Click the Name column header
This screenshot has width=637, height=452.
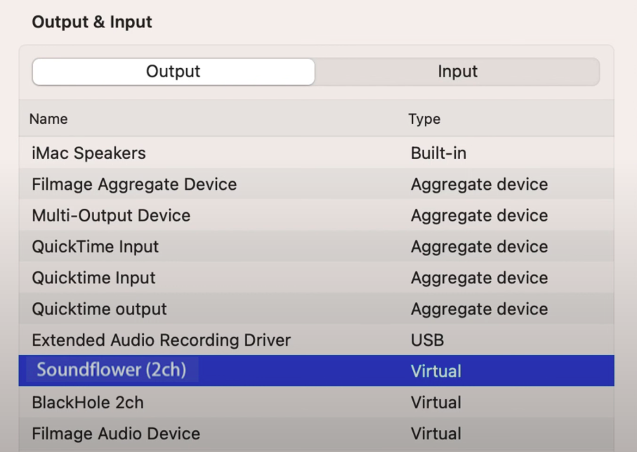tap(48, 119)
